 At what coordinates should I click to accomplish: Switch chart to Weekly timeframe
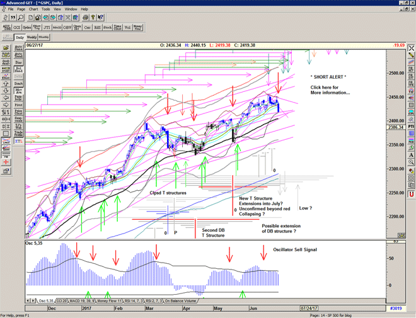pos(32,38)
